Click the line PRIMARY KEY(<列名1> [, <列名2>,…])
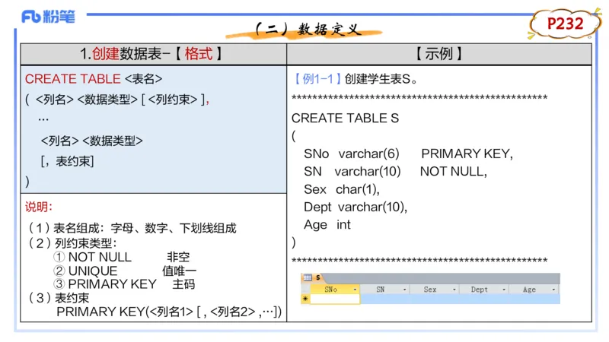This screenshot has height=342, width=609. (169, 312)
